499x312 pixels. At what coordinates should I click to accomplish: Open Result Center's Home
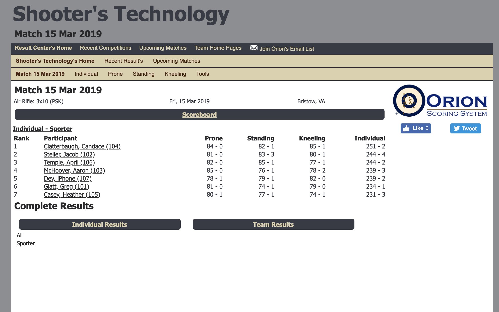43,48
